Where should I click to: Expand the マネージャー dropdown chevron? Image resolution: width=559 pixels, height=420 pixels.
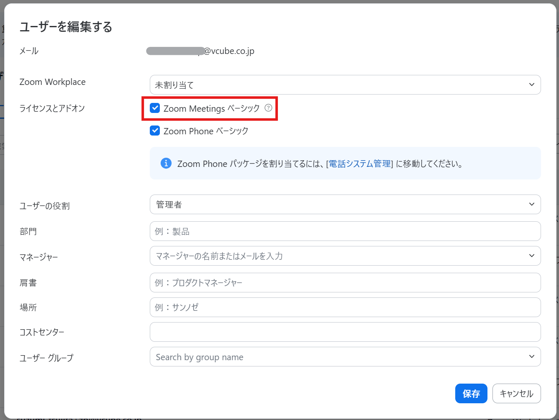pos(532,256)
